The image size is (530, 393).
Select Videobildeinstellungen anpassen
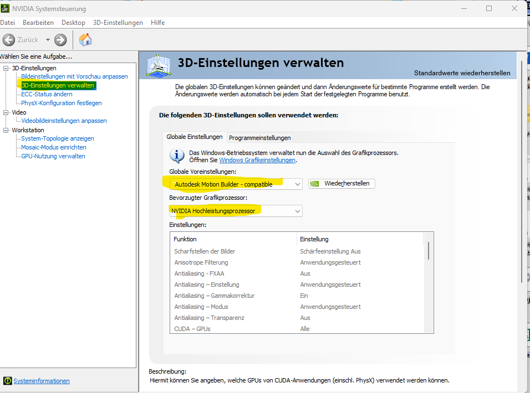pos(64,121)
